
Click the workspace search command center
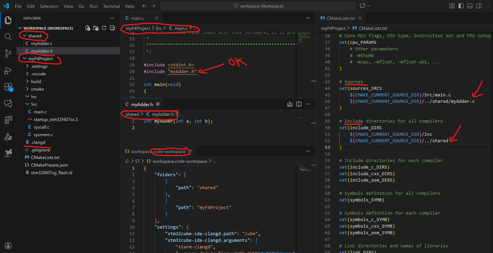(258, 6)
